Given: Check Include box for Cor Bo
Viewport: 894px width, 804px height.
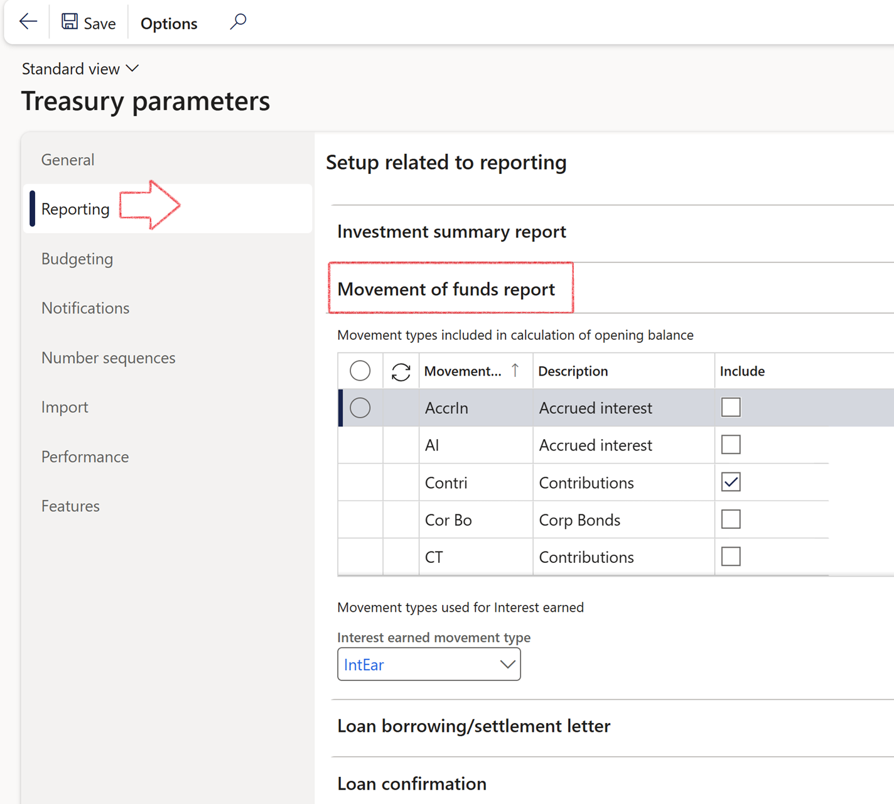Looking at the screenshot, I should tap(731, 519).
